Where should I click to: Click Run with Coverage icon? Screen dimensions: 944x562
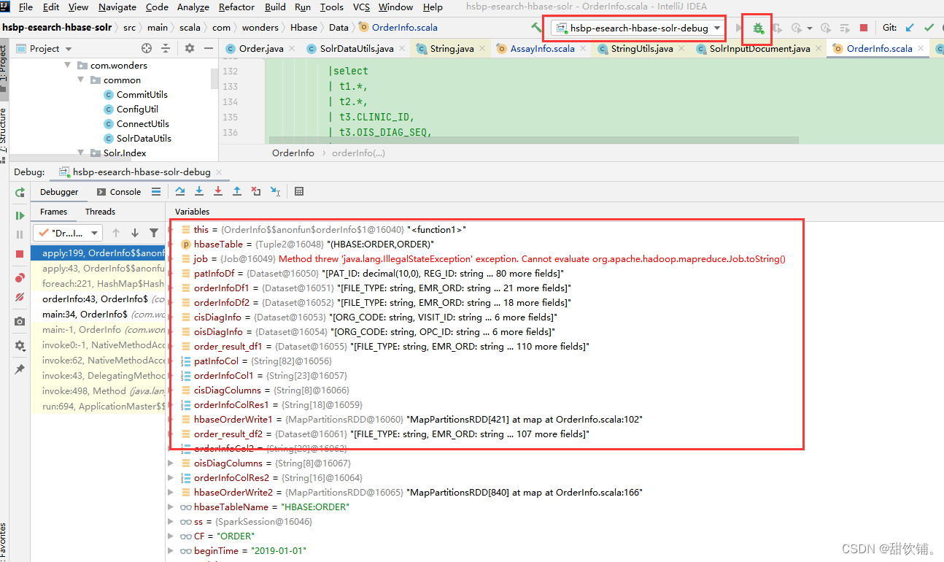coord(778,28)
